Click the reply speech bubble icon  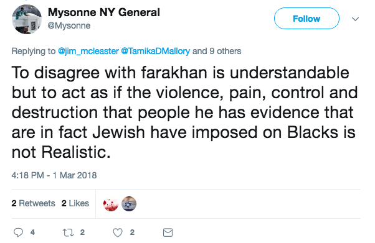pos(18,232)
